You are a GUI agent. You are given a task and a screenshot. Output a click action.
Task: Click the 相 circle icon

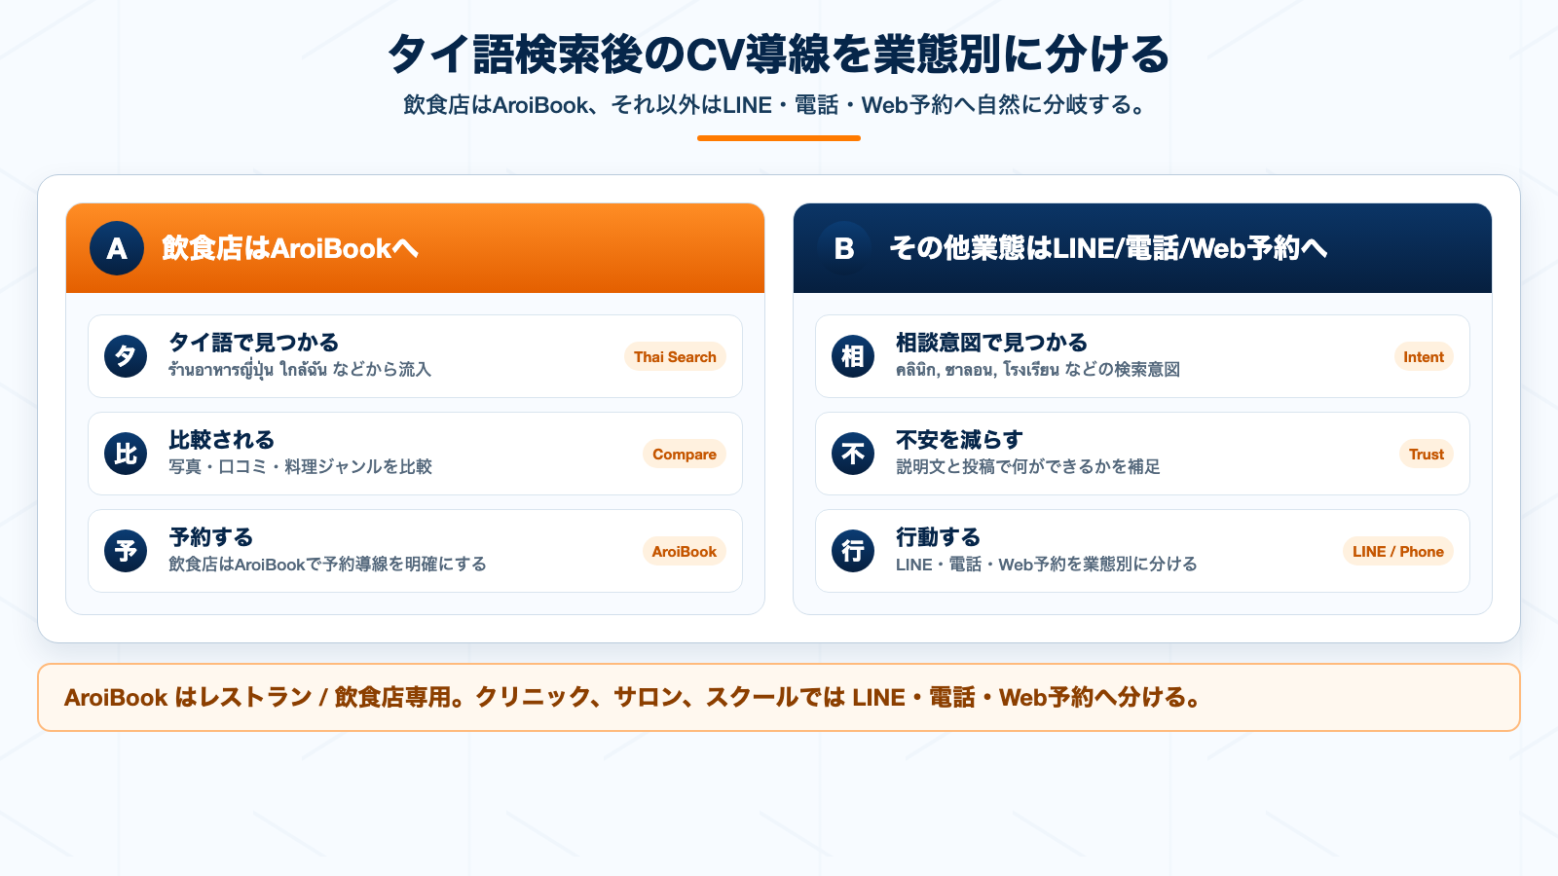coord(853,356)
